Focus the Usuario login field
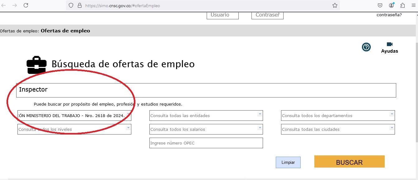This screenshot has width=418, height=180. [222, 15]
